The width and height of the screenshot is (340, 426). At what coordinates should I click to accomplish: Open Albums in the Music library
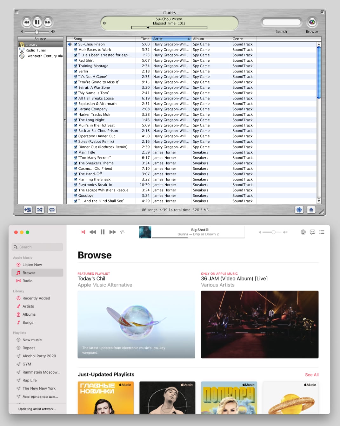pyautogui.click(x=37, y=314)
